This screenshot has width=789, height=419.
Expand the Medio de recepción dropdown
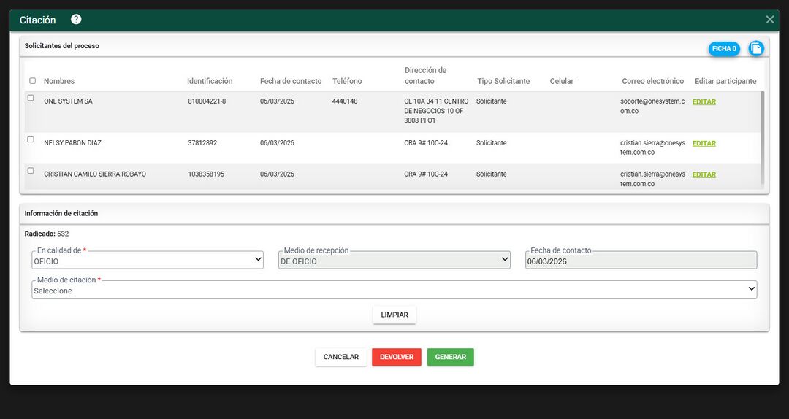394,261
